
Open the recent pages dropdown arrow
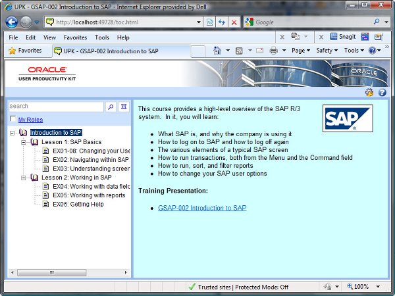(x=37, y=22)
